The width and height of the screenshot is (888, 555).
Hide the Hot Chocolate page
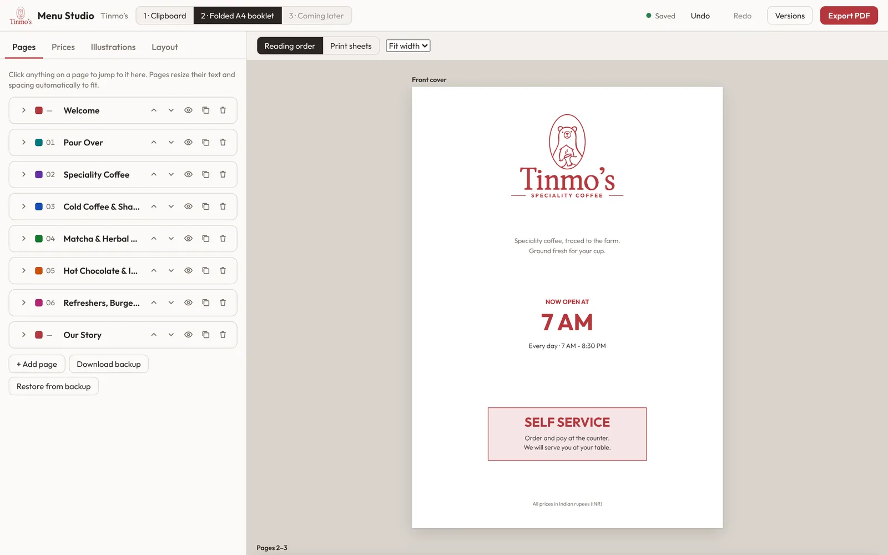188,271
